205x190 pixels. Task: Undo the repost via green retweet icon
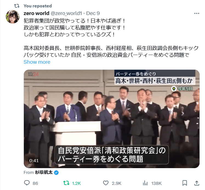[x=66, y=183]
